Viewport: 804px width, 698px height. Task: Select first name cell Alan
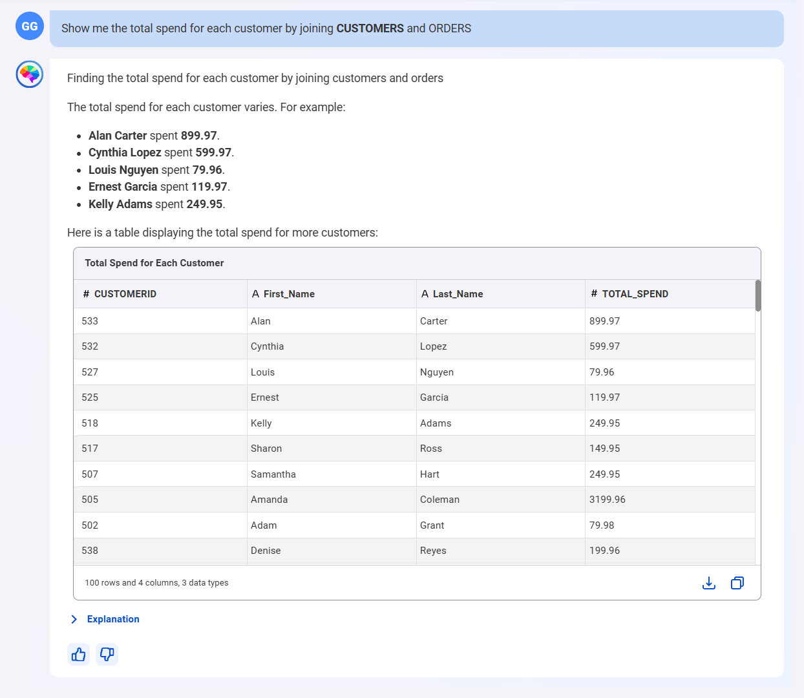332,321
